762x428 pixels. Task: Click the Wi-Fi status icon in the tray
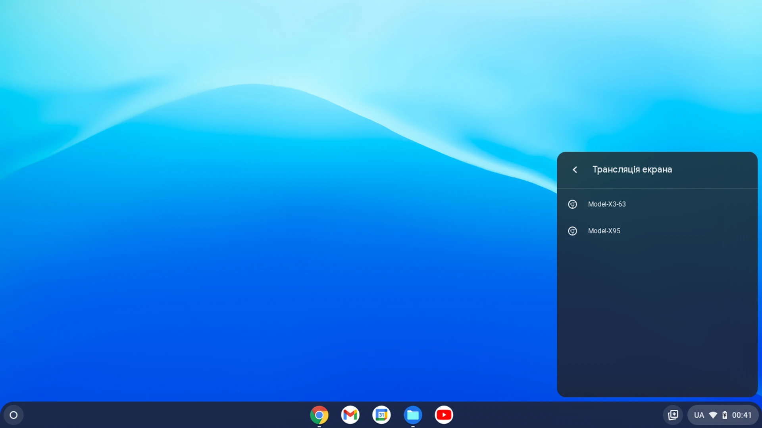(x=712, y=415)
